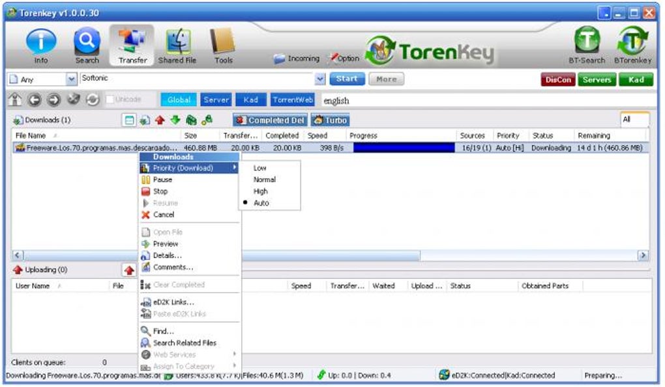Open the Transfer section
The height and width of the screenshot is (387, 665).
click(132, 46)
